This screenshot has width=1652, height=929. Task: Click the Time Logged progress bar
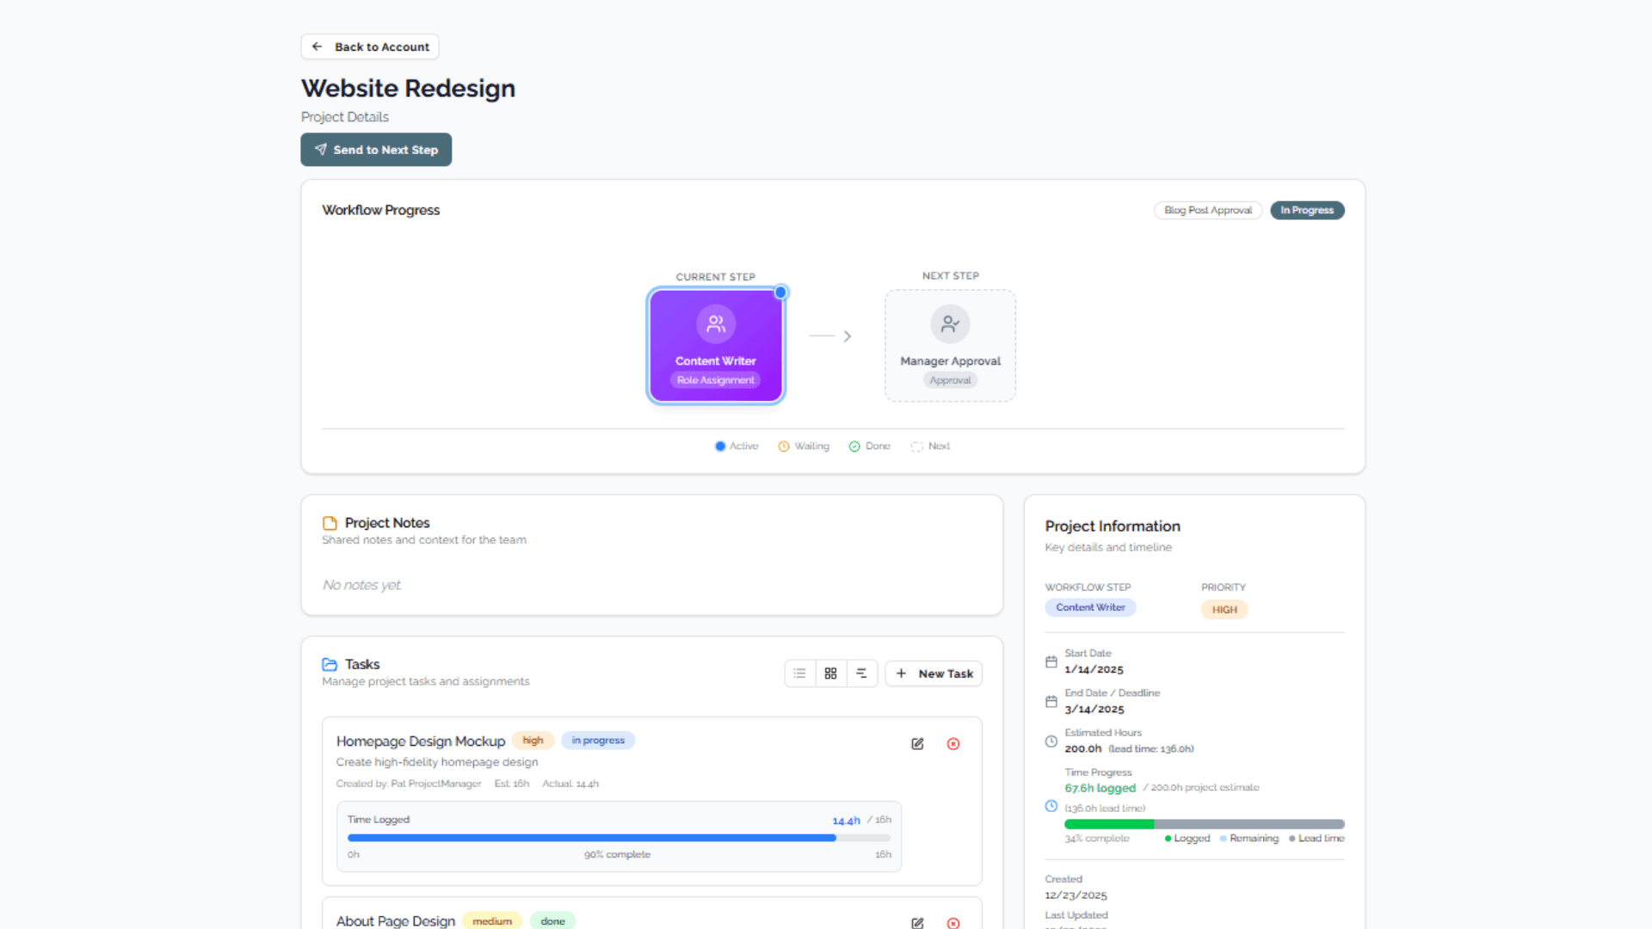(x=619, y=837)
